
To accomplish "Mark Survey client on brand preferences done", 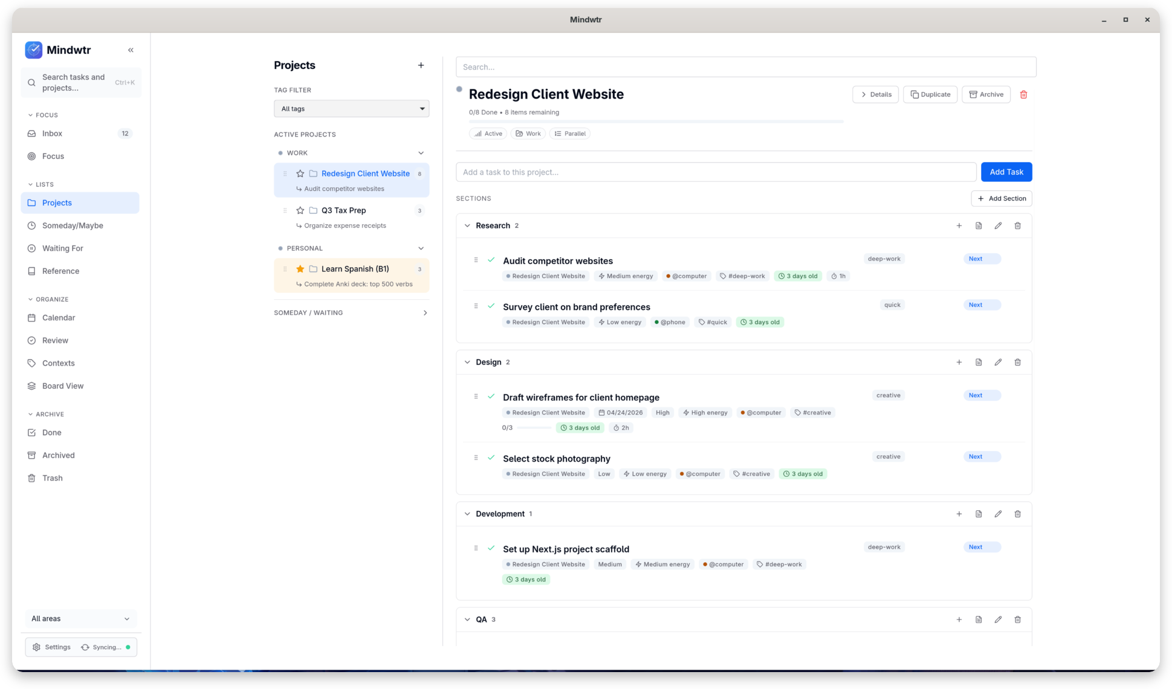I will [x=491, y=306].
